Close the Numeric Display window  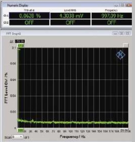click(128, 5)
